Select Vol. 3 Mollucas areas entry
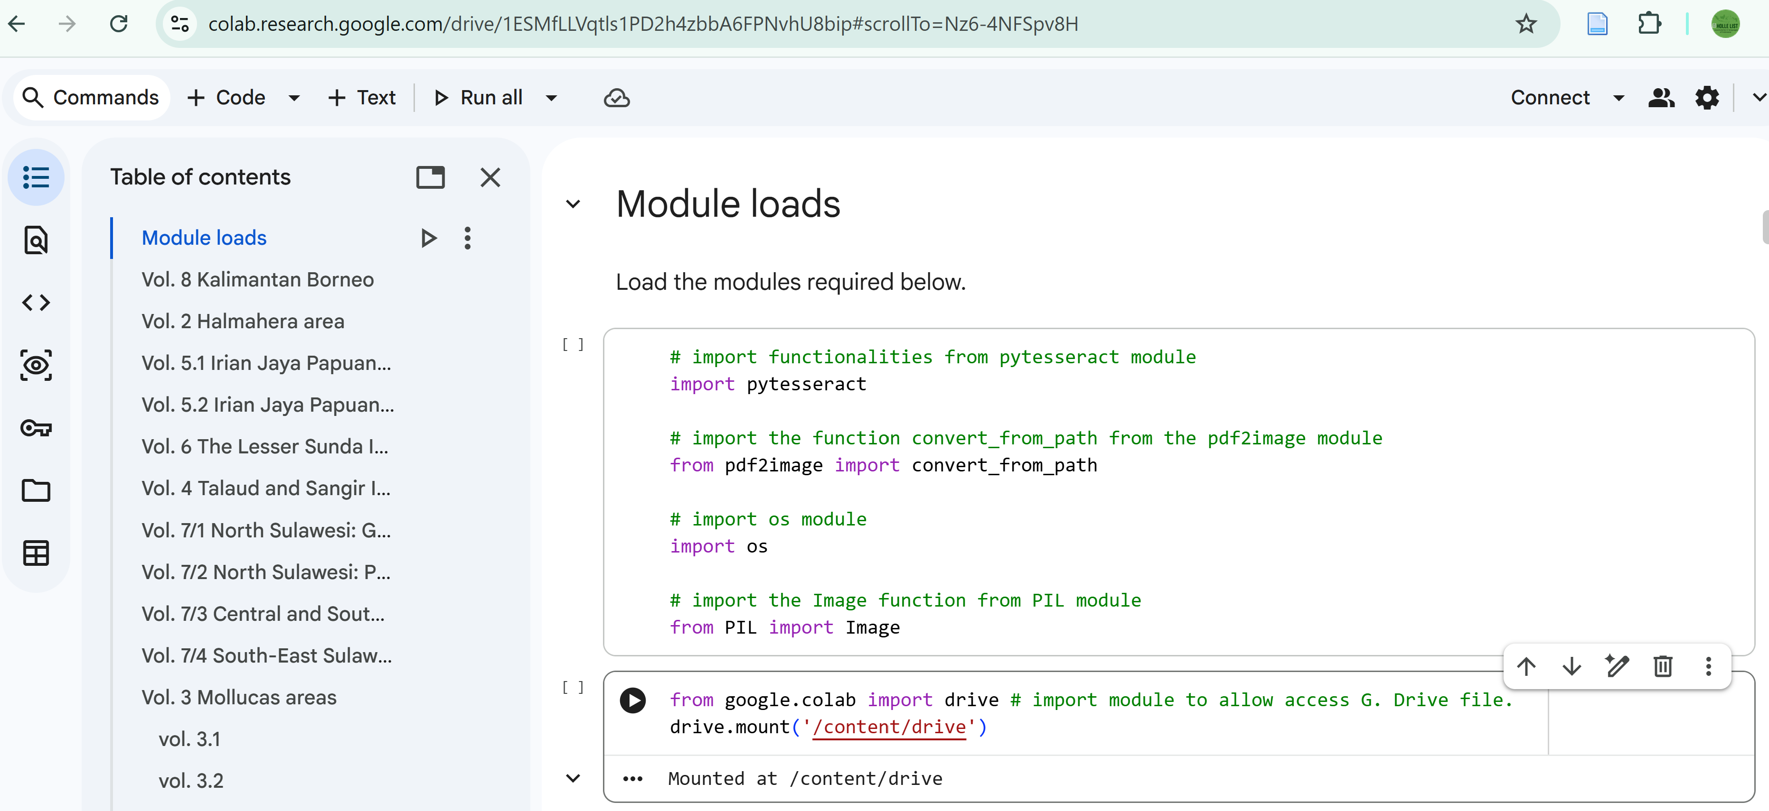This screenshot has height=811, width=1769. 239,697
